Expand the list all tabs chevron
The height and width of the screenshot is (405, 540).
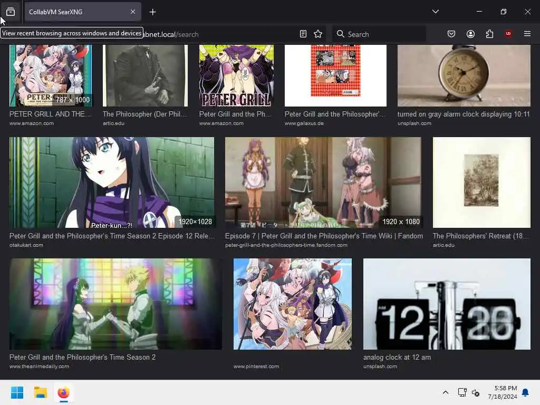pyautogui.click(x=435, y=12)
